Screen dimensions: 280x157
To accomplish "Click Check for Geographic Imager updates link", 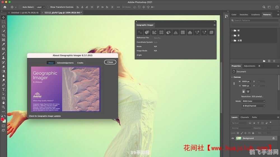I will click(45, 116).
